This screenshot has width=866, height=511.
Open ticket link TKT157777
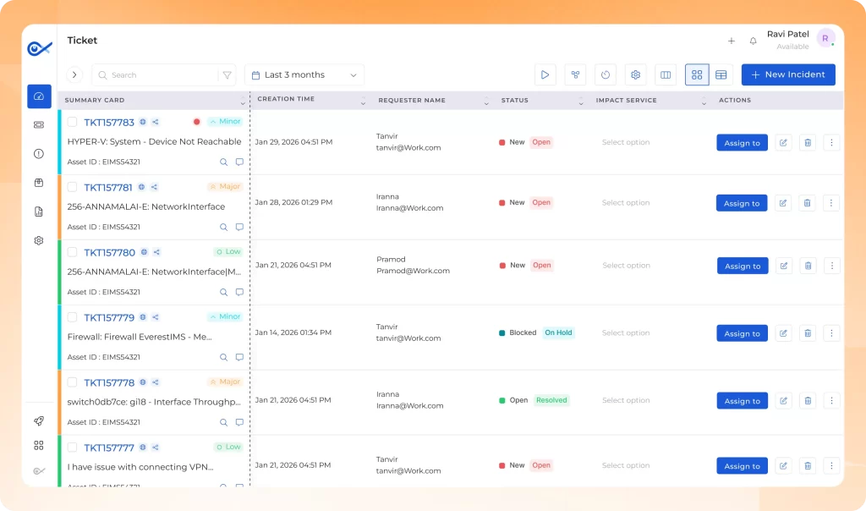point(109,448)
